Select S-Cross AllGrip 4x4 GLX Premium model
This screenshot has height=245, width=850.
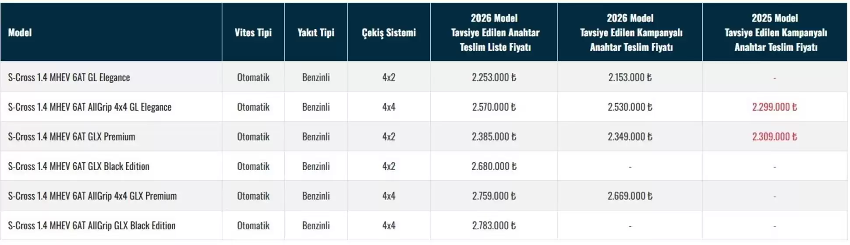pos(92,196)
